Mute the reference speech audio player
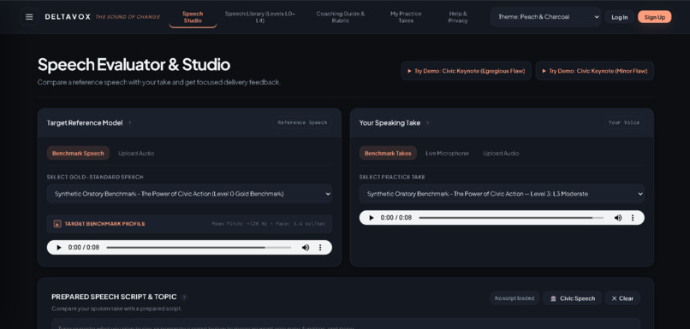This screenshot has width=690, height=329. (306, 247)
